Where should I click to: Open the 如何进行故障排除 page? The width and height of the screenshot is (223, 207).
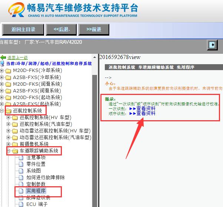pyautogui.click(x=46, y=178)
